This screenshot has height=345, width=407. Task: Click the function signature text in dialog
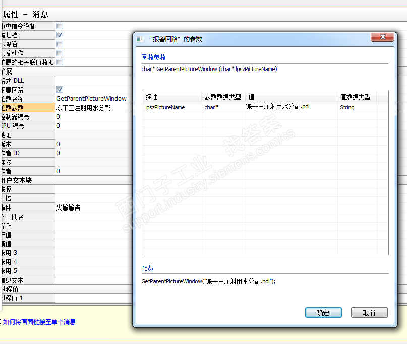pos(209,69)
